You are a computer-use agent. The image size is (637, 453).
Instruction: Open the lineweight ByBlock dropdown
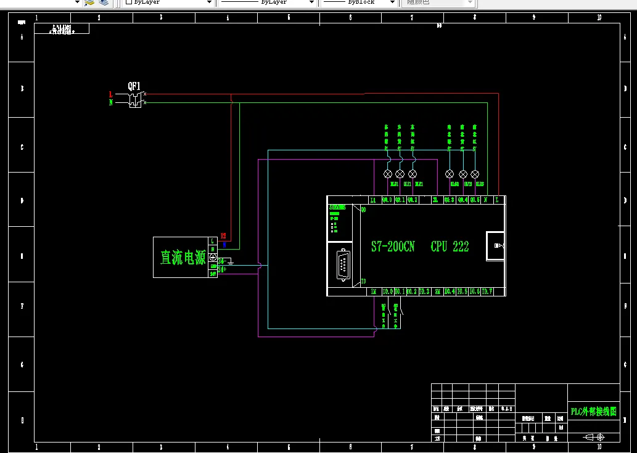(x=393, y=2)
